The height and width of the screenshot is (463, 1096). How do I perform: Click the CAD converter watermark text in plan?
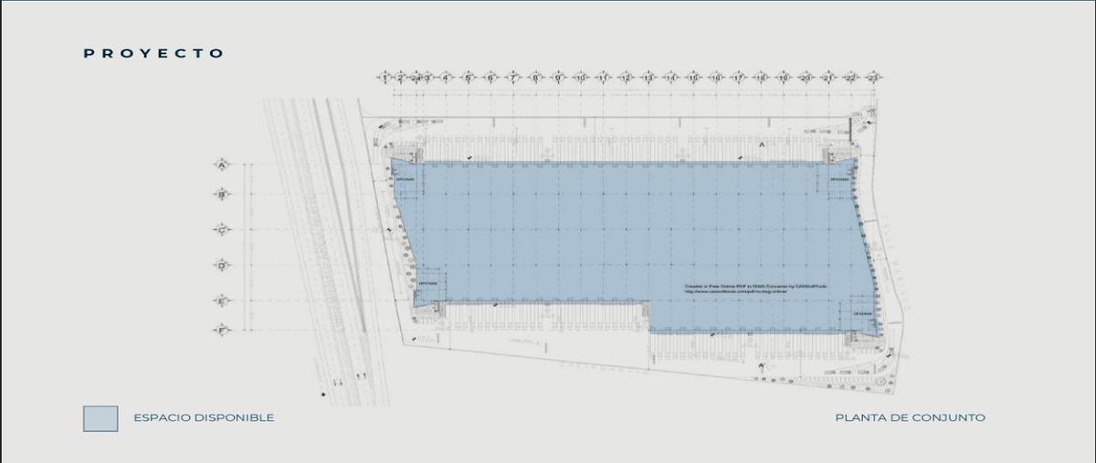(x=755, y=289)
